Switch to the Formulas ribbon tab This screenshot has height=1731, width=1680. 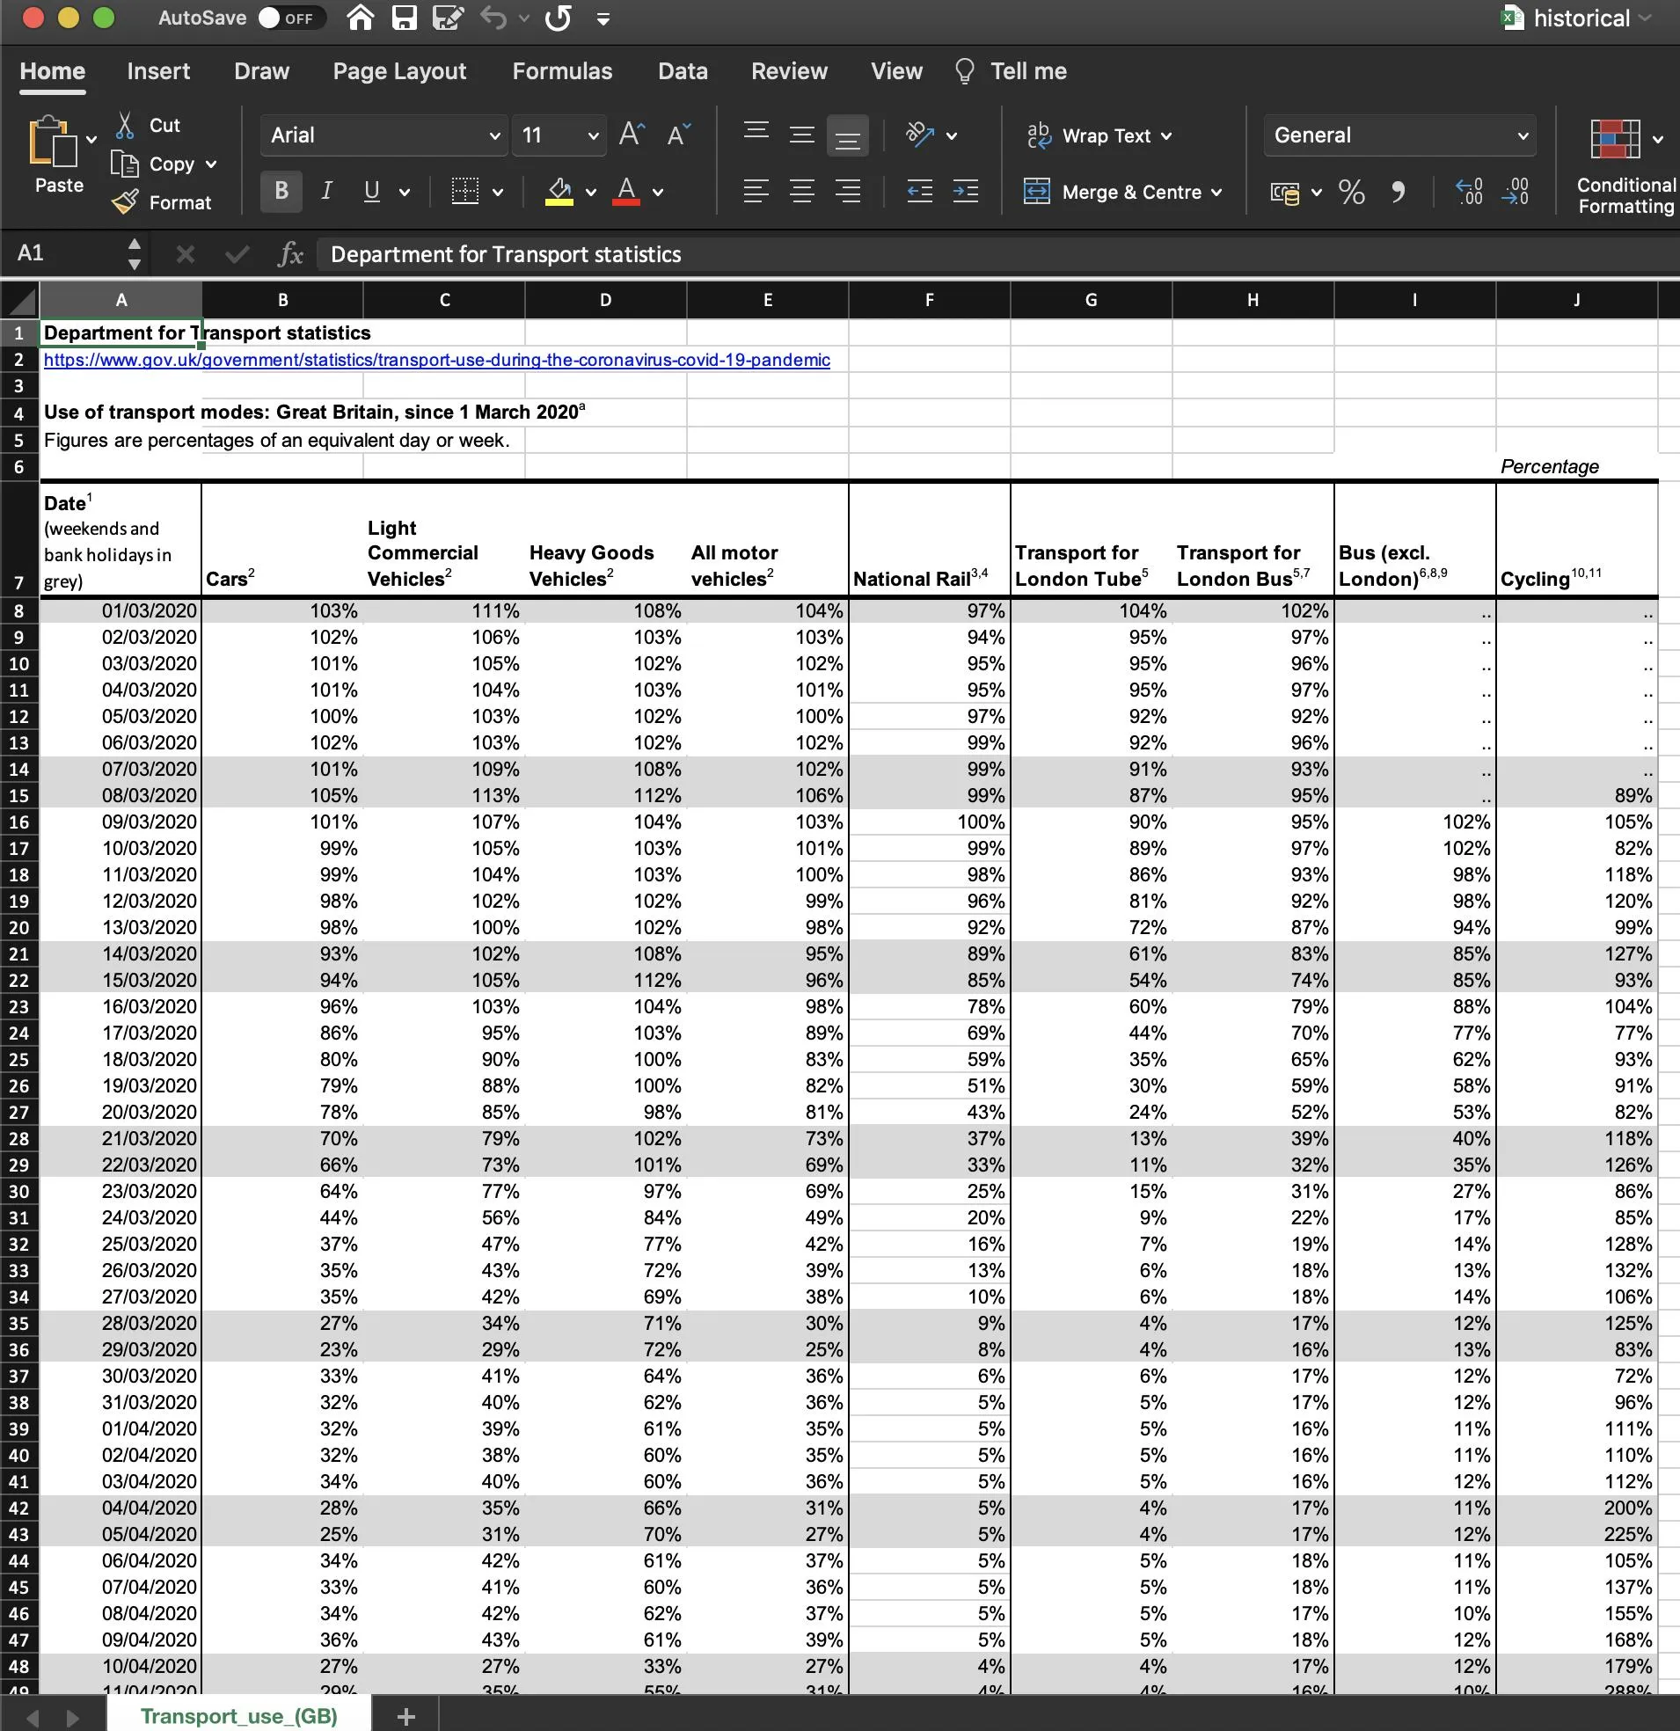[x=562, y=71]
